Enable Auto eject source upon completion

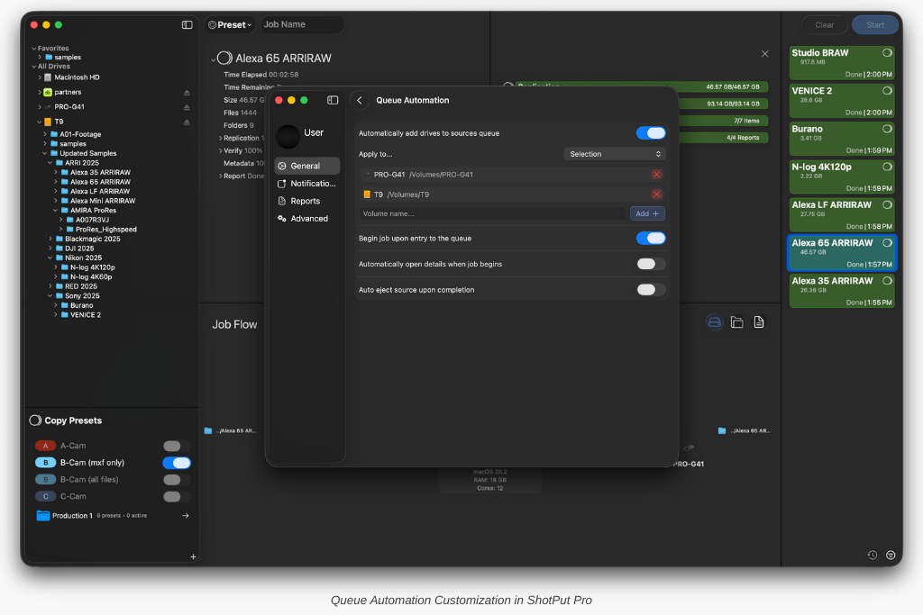point(651,290)
